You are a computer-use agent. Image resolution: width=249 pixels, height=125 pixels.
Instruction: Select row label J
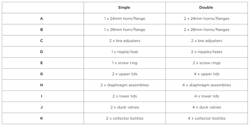coord(41,107)
